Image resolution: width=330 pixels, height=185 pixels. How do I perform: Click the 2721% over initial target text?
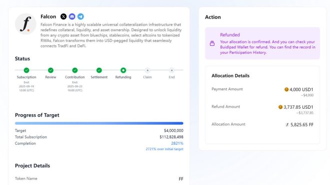[x=164, y=149]
